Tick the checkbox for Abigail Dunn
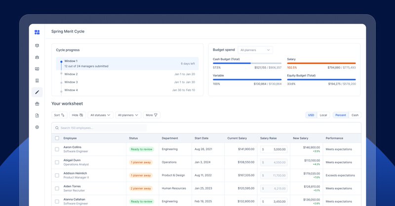The height and width of the screenshot is (206, 395). 57,162
